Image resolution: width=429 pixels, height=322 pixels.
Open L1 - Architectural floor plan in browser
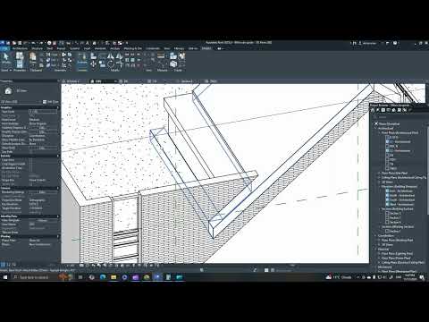[400, 142]
